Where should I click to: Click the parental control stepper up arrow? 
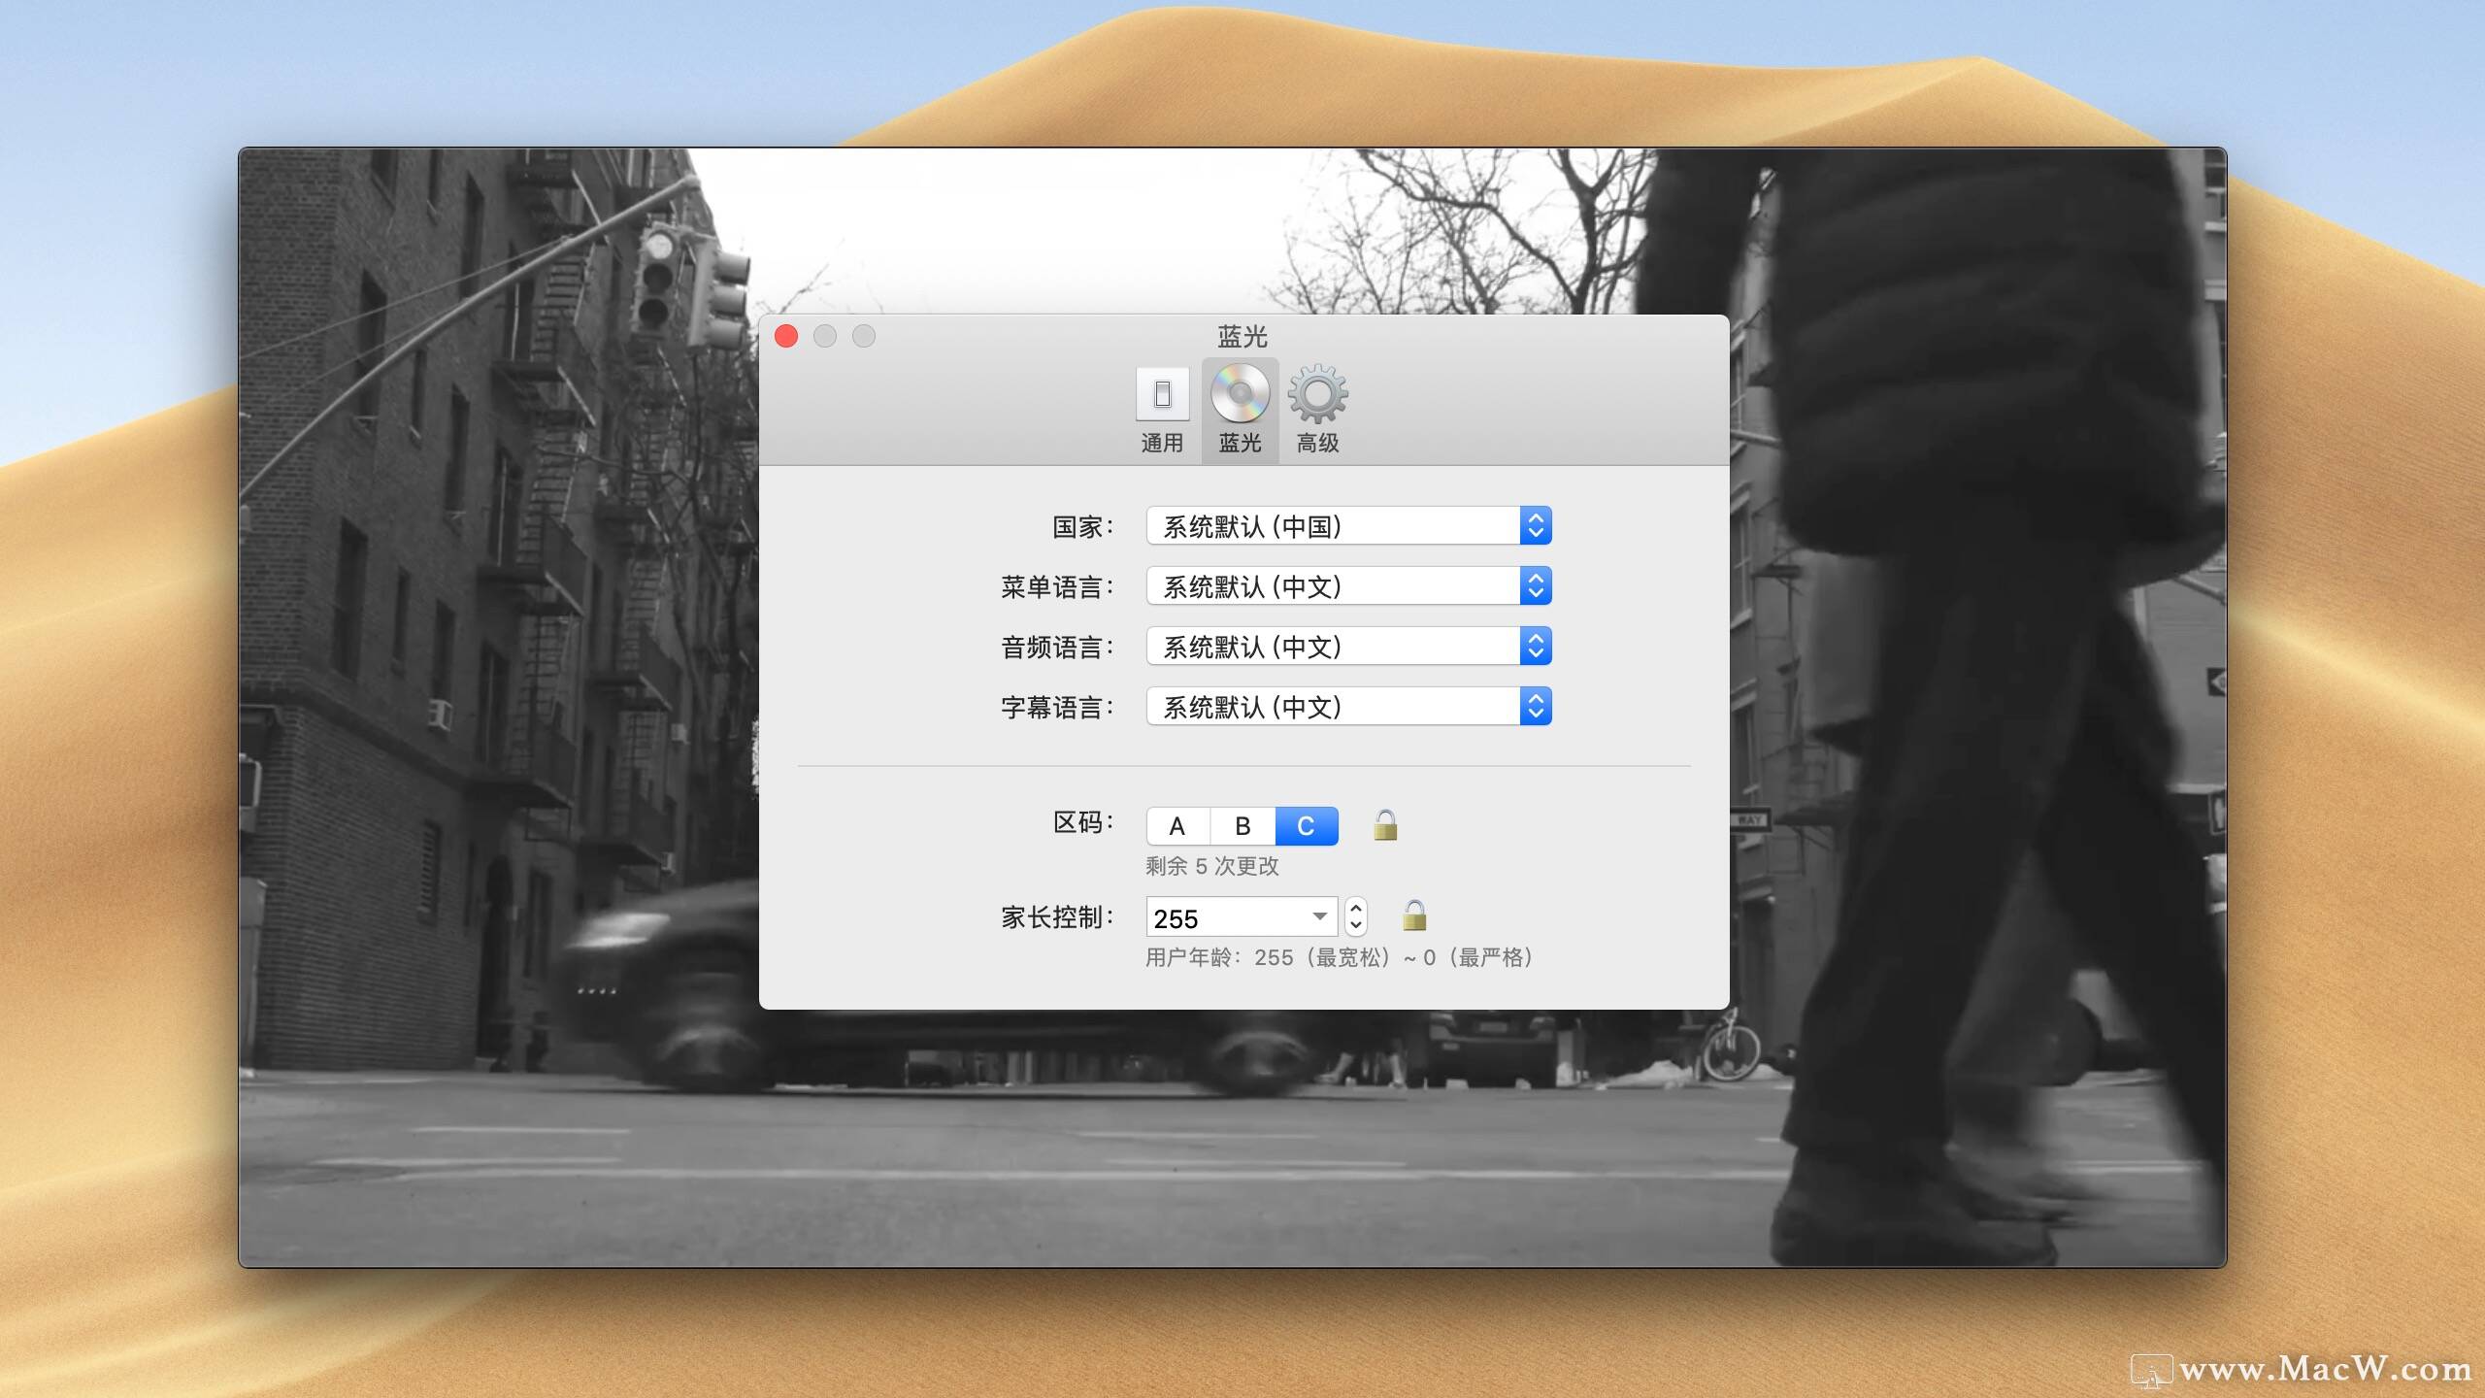pyautogui.click(x=1357, y=909)
